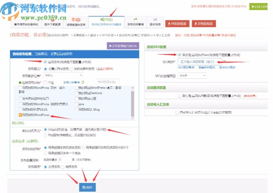Image resolution: width=273 pixels, height=193 pixels.
Task: Save settings with the blue 保存 button
Action: [x=87, y=187]
